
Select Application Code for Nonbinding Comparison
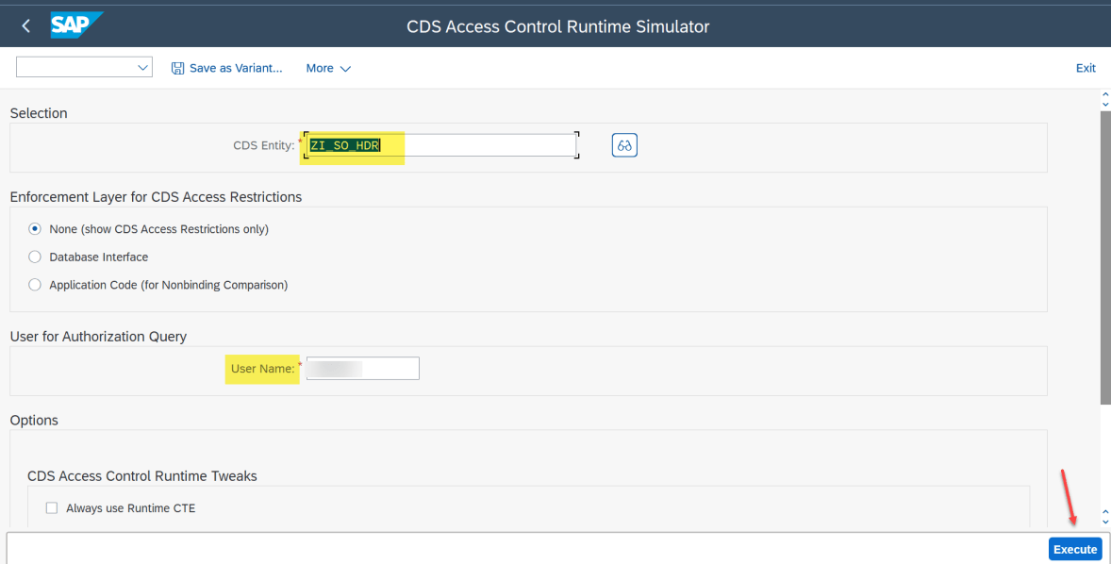coord(34,285)
